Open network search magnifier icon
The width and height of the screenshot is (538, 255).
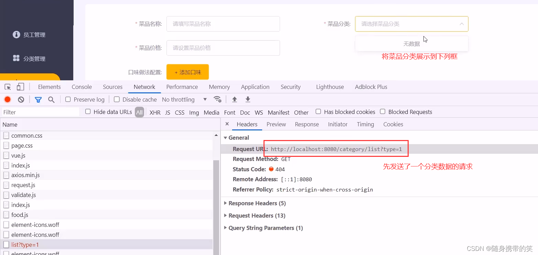click(51, 100)
